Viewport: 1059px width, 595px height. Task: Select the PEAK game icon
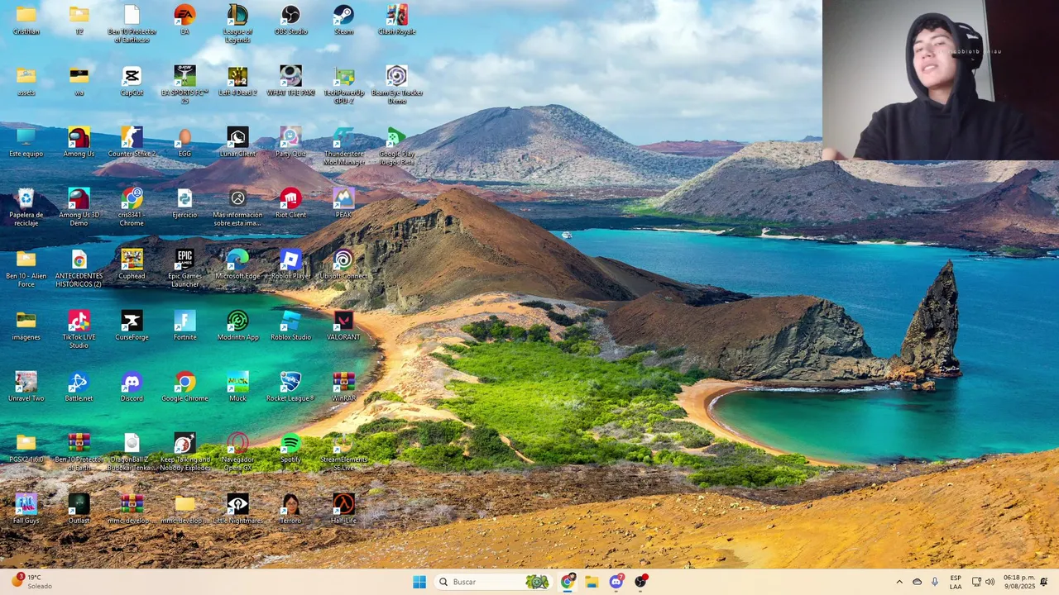[x=343, y=203]
